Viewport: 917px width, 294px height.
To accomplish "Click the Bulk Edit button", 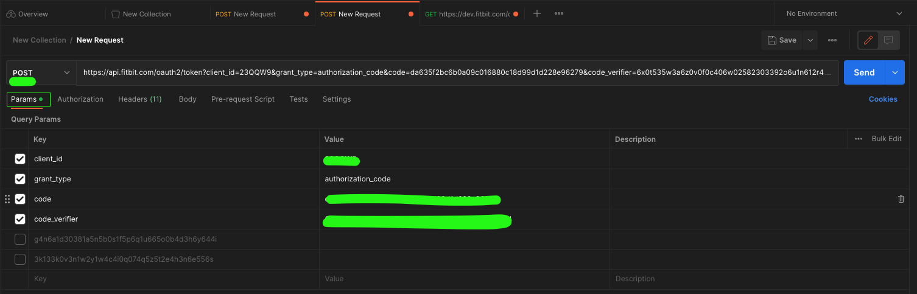I will click(887, 139).
